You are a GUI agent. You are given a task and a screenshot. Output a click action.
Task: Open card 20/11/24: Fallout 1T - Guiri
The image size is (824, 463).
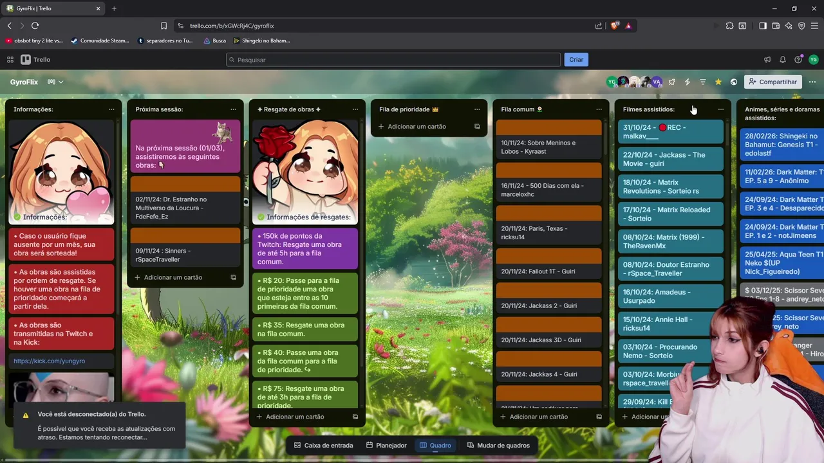point(549,263)
